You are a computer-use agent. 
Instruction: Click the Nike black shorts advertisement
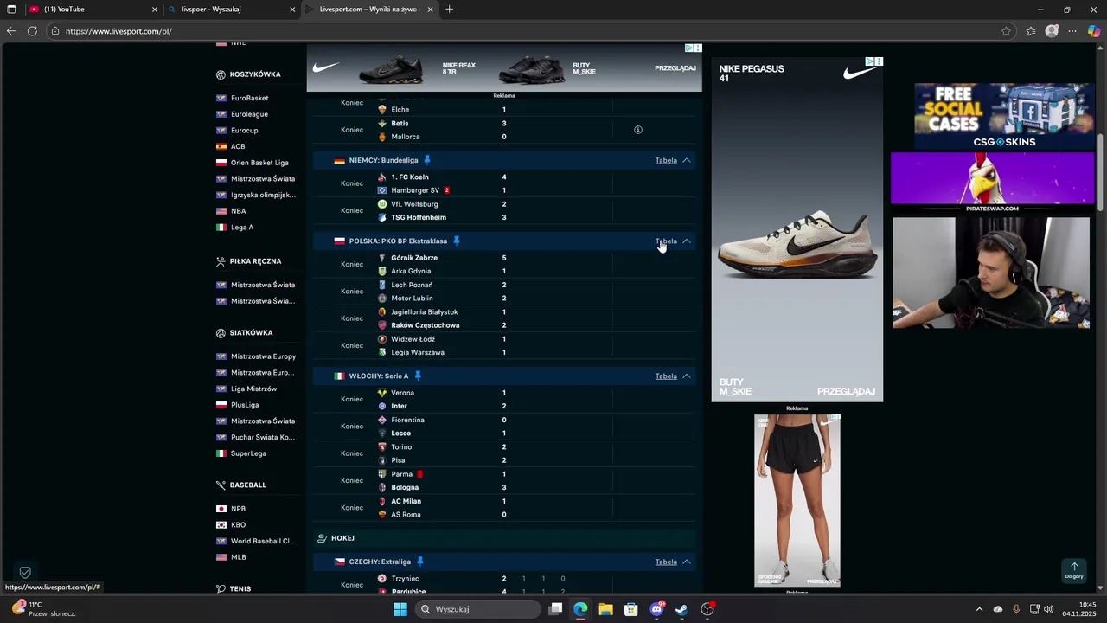(797, 500)
